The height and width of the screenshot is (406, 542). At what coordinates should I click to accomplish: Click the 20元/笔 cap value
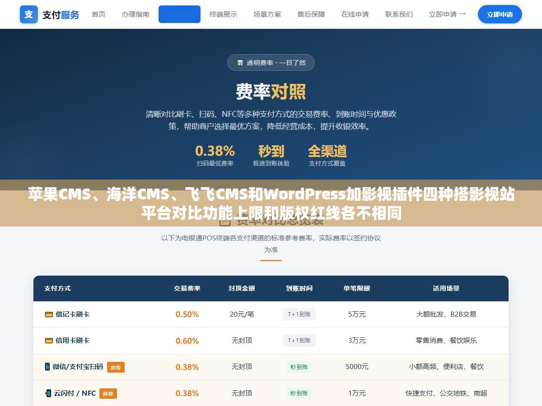tap(242, 314)
